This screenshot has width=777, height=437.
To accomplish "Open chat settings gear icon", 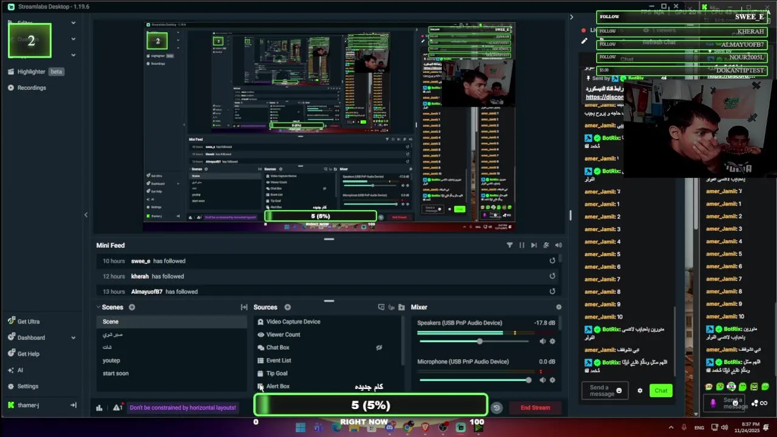I will tap(640, 391).
